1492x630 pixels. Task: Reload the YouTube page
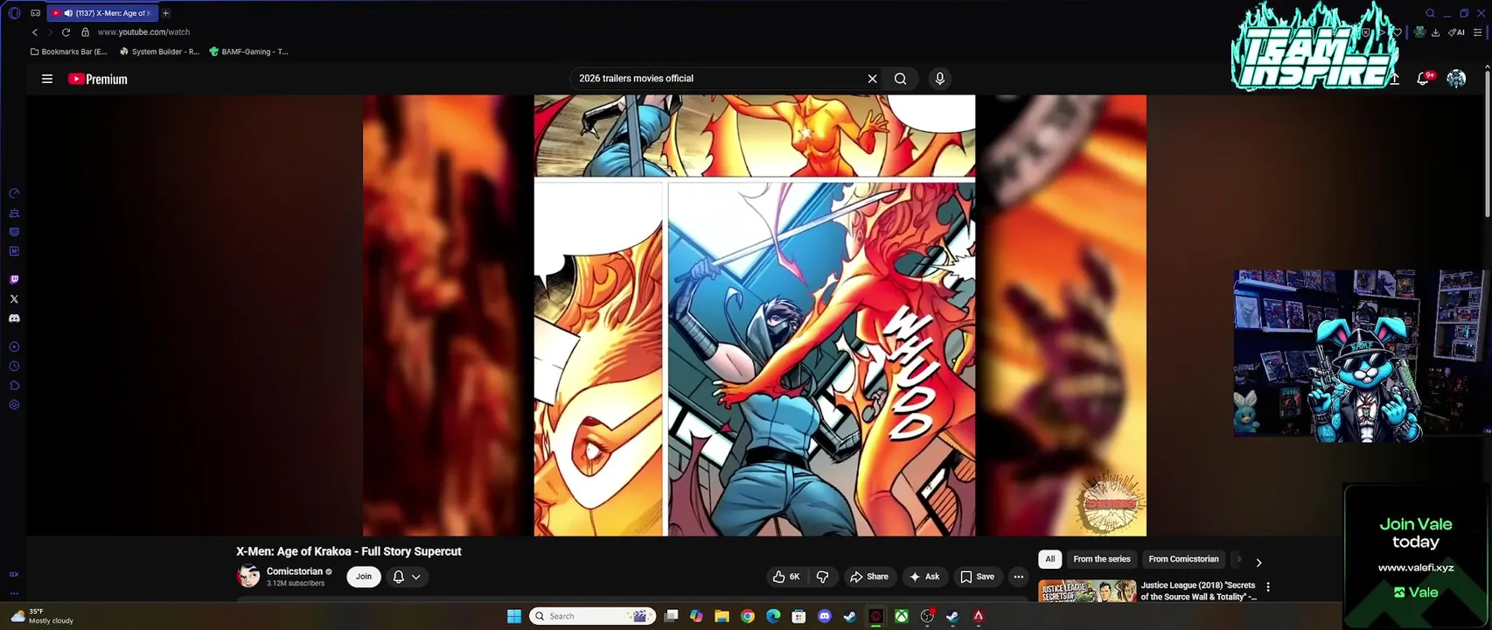66,32
